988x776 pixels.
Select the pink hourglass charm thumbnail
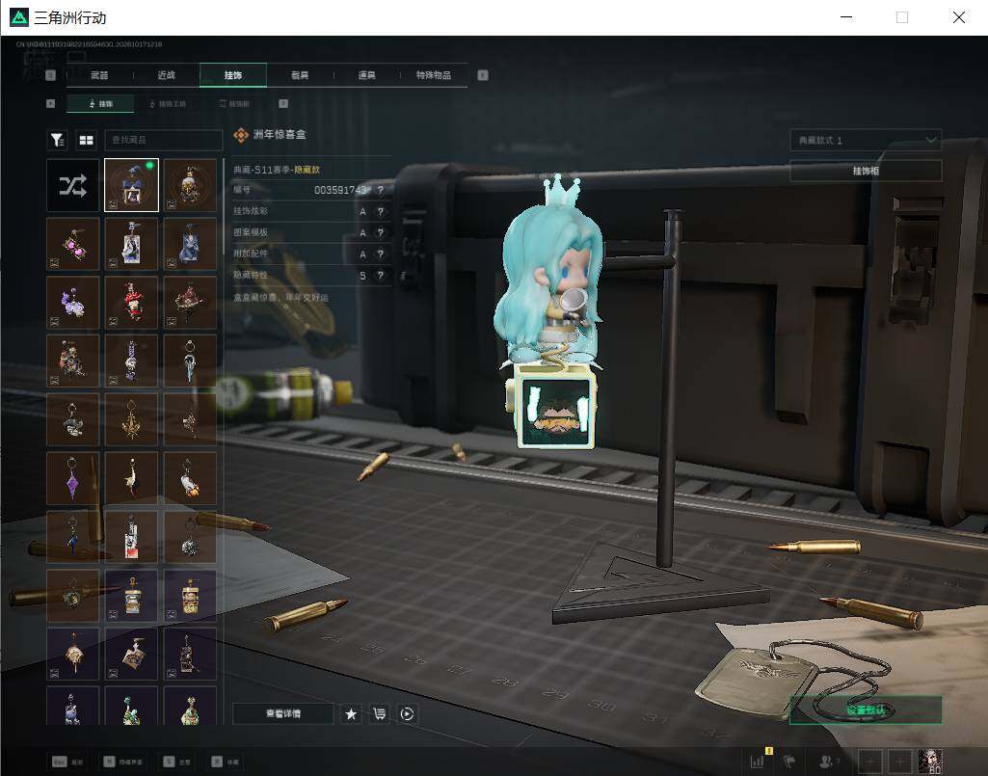tap(73, 244)
